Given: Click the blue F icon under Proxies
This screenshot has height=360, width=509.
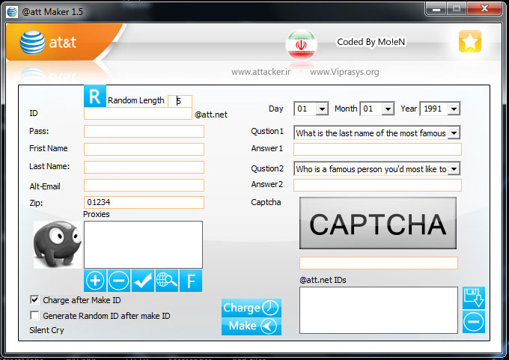Looking at the screenshot, I should click(191, 281).
